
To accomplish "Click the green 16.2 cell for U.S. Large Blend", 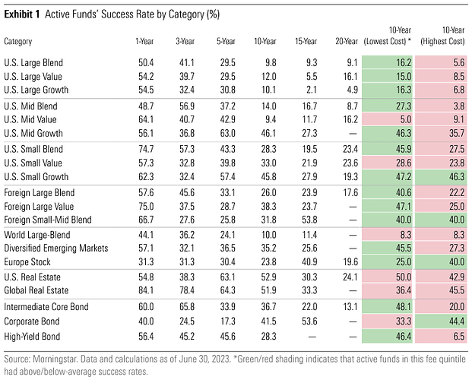I will 387,62.
